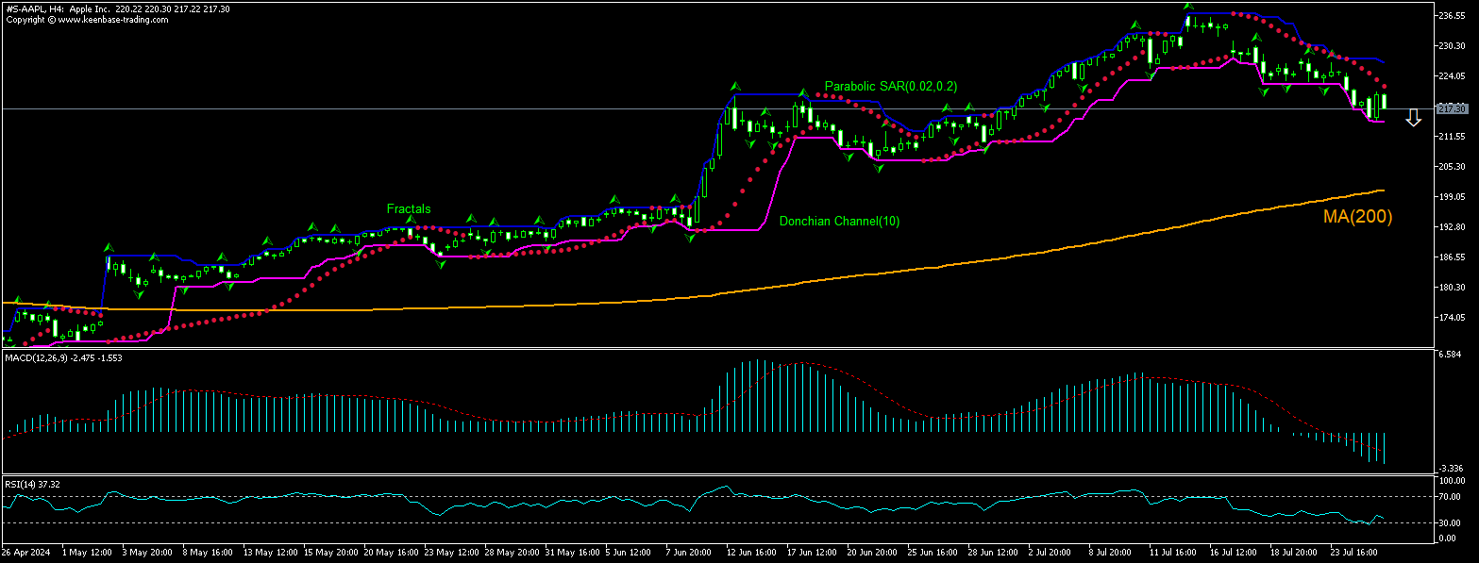Click the blue down-arrow signal beside the price axis
This screenshot has height=563, width=1479.
pyautogui.click(x=1413, y=117)
